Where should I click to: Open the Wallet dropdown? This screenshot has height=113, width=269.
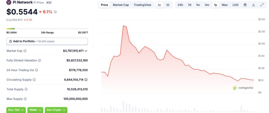point(35,110)
